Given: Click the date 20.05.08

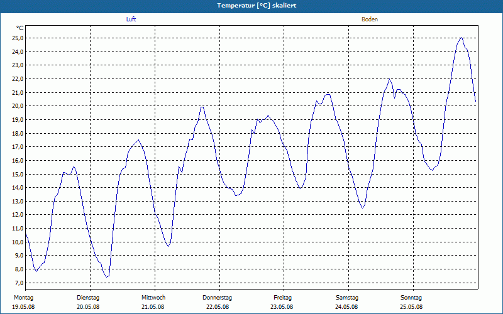Looking at the screenshot, I should pyautogui.click(x=88, y=307).
